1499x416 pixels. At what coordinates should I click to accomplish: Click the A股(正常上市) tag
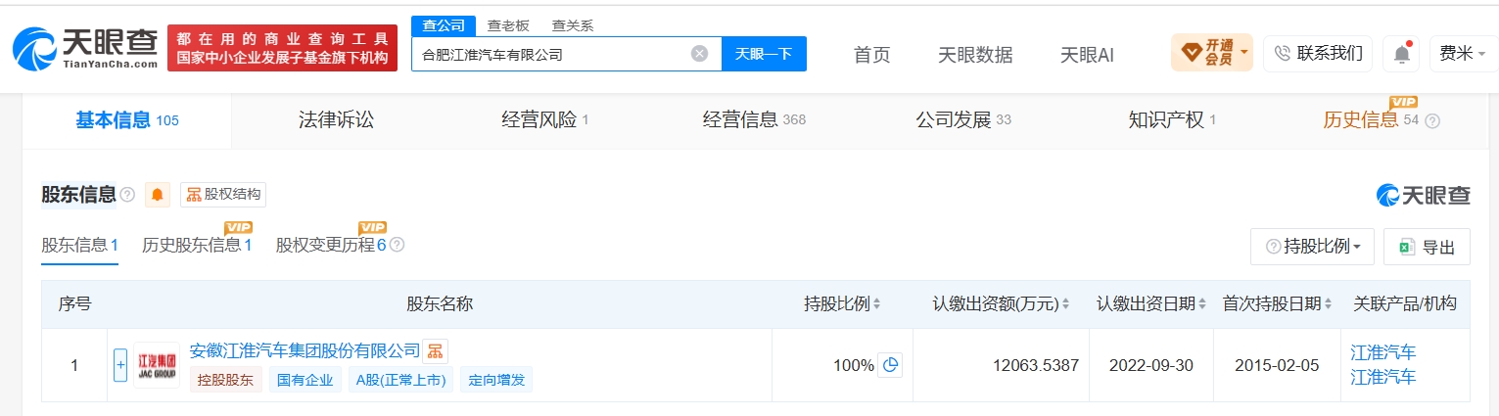400,380
